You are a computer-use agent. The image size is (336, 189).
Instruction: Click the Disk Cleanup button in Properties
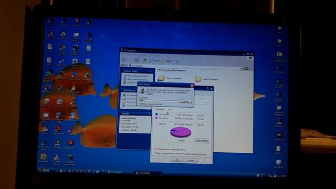tap(202, 141)
